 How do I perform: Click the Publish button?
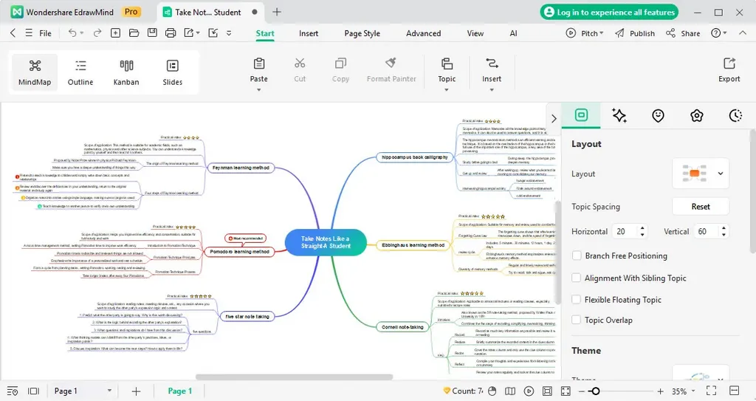[635, 32]
